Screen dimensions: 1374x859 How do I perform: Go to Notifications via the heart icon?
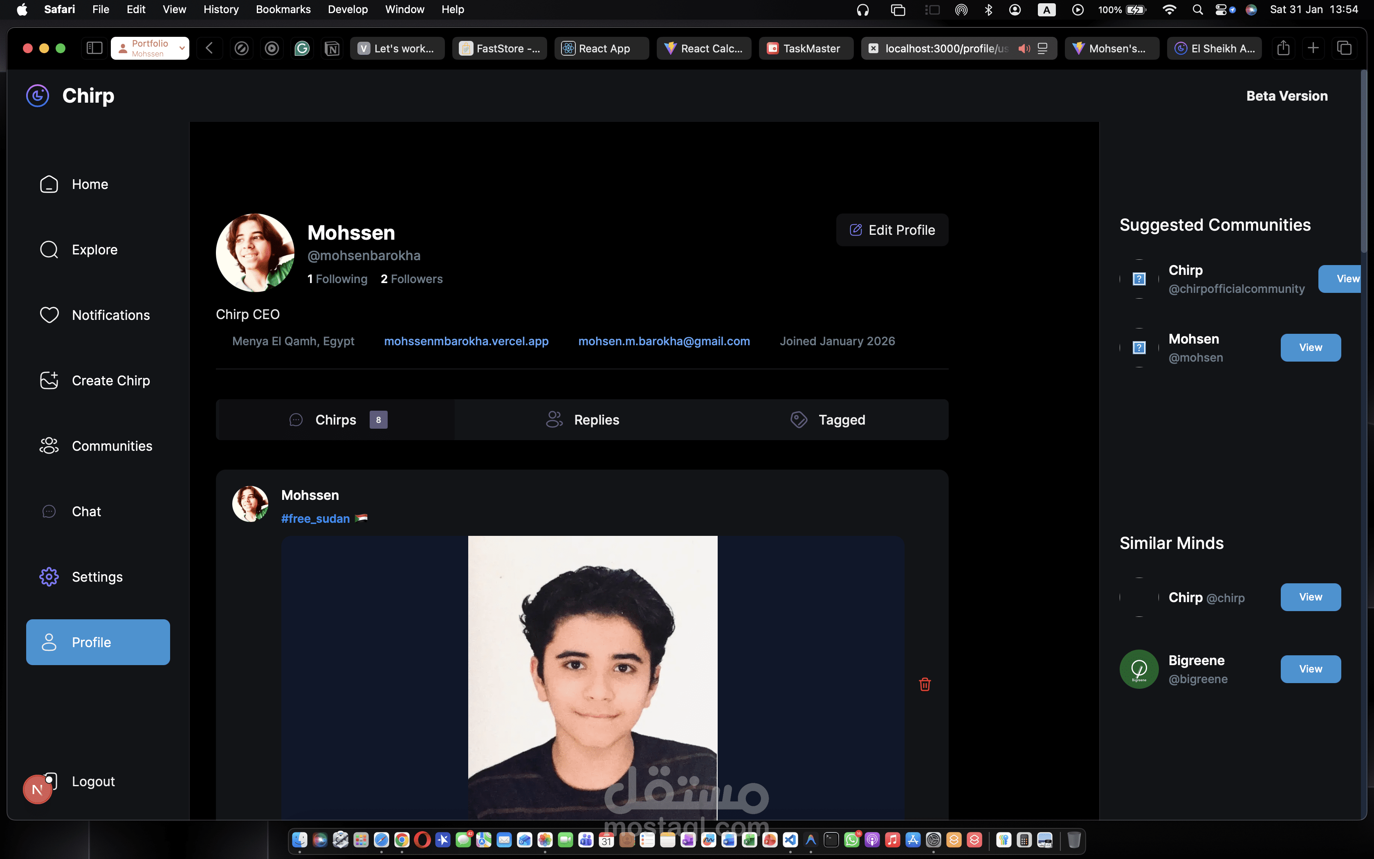click(49, 315)
